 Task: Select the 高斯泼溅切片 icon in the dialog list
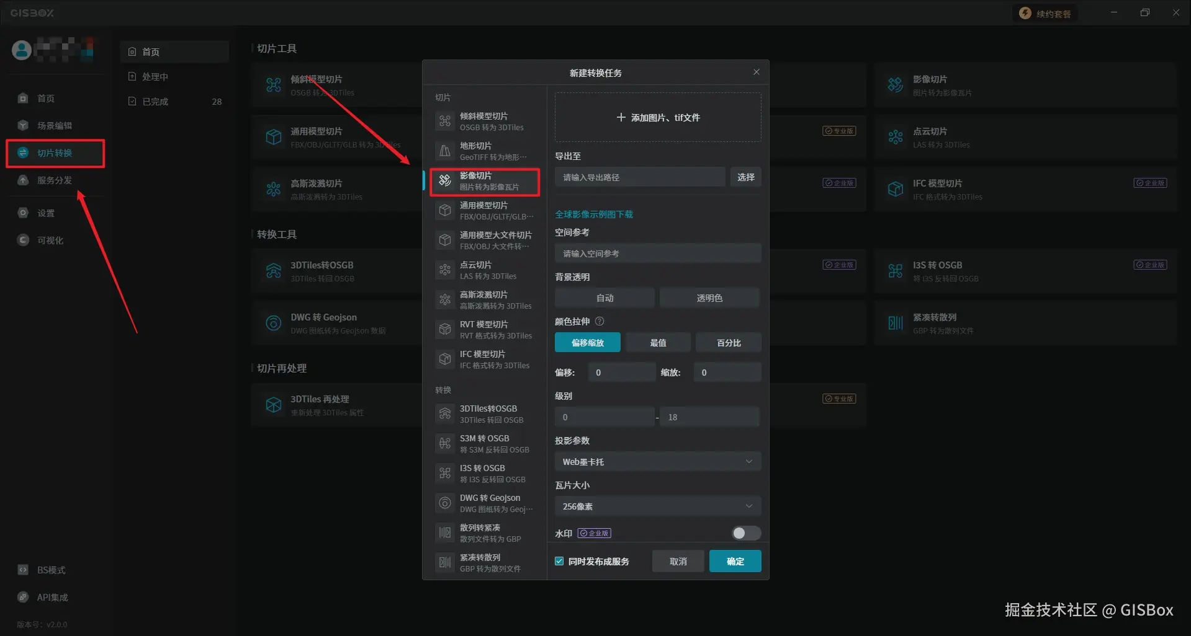point(445,299)
